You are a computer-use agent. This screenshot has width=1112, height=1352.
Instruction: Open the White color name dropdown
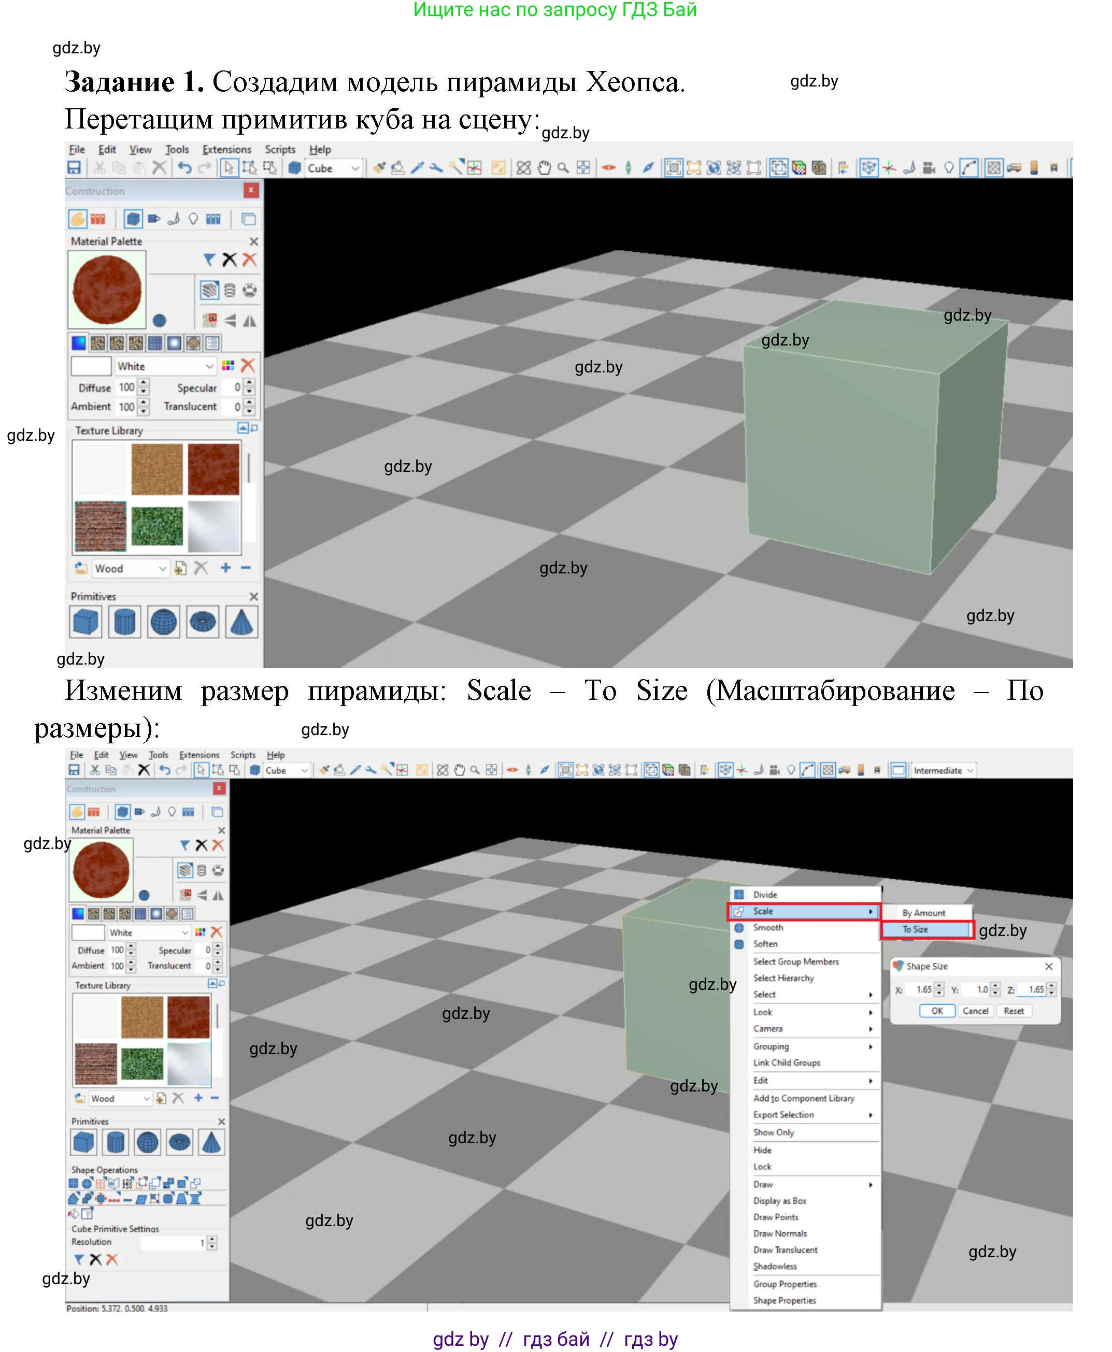[x=209, y=366]
